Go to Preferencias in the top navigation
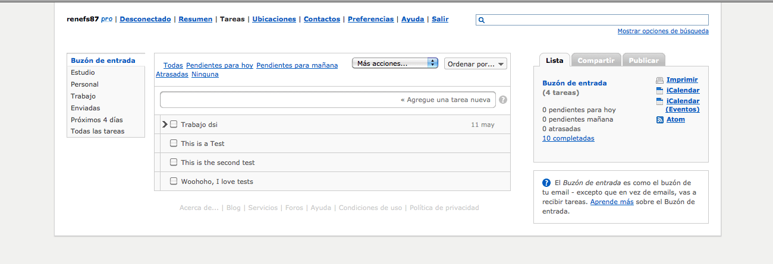The width and height of the screenshot is (773, 264). point(370,19)
